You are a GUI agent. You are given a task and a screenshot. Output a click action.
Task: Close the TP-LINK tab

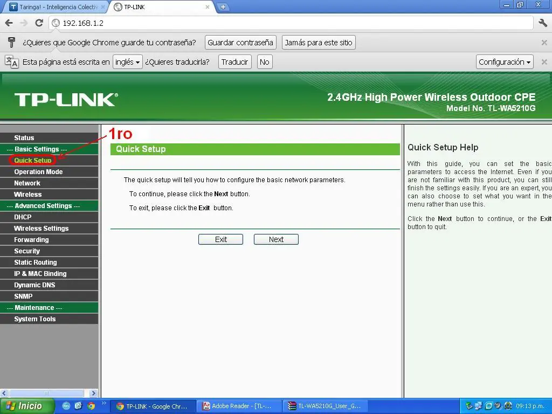(208, 7)
